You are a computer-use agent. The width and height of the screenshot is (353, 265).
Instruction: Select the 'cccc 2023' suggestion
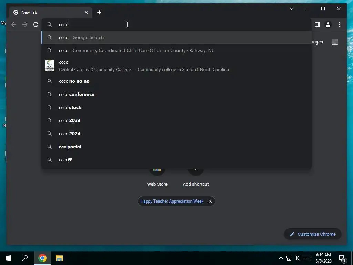(x=176, y=120)
